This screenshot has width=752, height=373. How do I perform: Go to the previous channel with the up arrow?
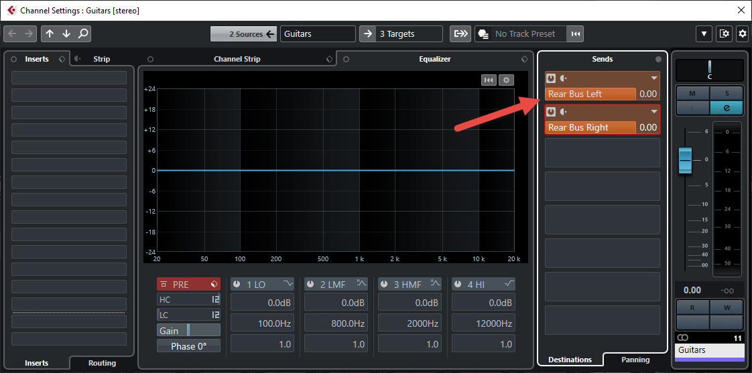point(50,34)
